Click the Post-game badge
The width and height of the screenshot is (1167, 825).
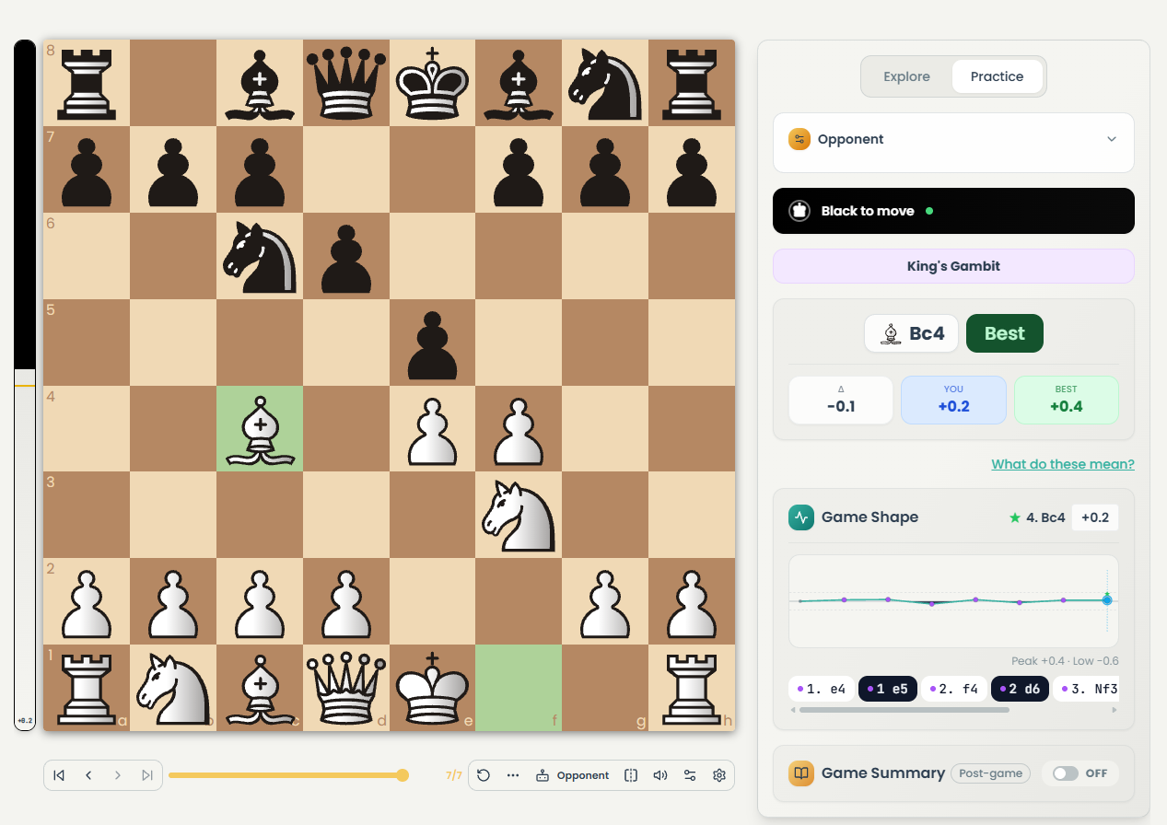991,773
